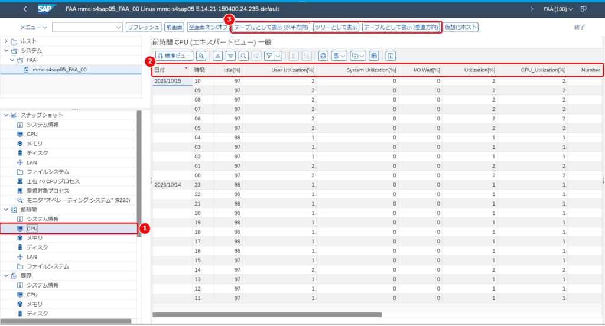Viewport: 605px width, 326px height.
Task: Open the command field dropdown arrow
Action: pyautogui.click(x=118, y=27)
